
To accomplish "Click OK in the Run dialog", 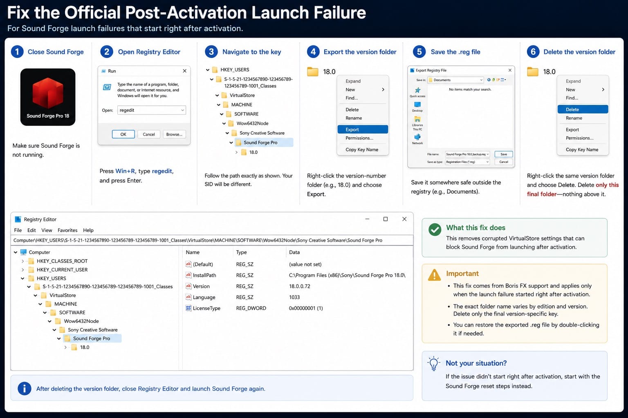I will tap(123, 134).
